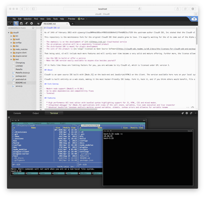Open the Run dropdown arrow
The height and width of the screenshot is (197, 205).
pyautogui.click(x=87, y=19)
